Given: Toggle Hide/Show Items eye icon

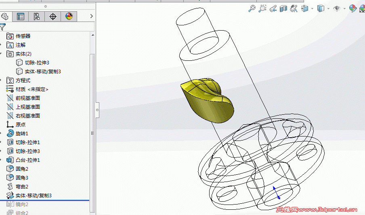Looking at the screenshot, I should pyautogui.click(x=337, y=8).
